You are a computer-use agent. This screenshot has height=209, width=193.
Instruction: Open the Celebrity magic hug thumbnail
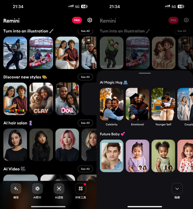112,104
